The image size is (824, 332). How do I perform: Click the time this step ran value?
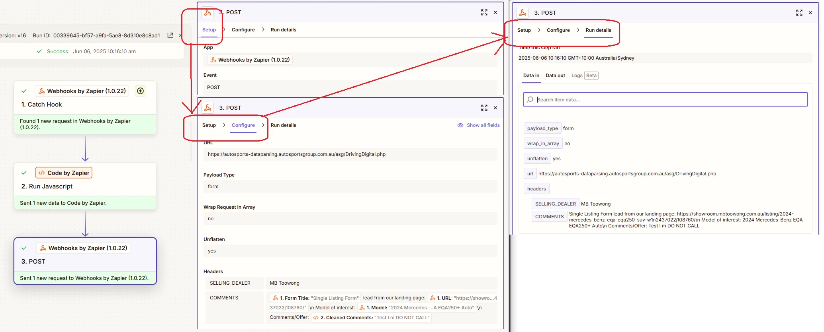pos(576,58)
